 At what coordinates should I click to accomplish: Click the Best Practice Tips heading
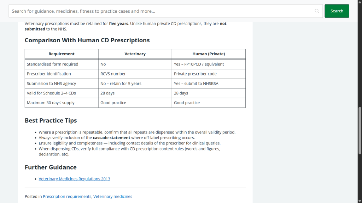[51, 121]
